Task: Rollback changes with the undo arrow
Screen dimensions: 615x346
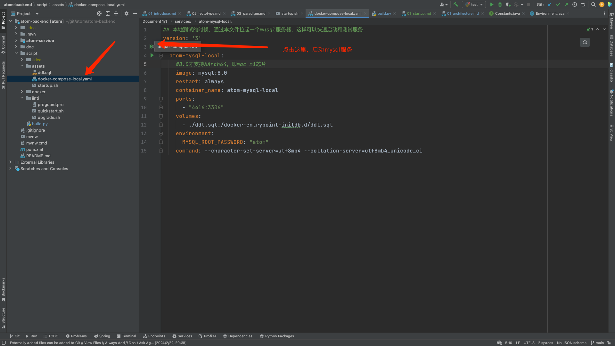Action: point(583,4)
